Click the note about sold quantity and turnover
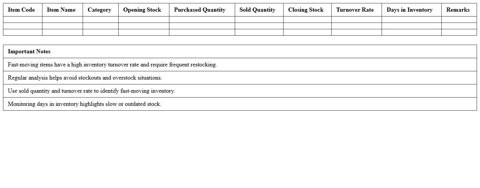 pos(91,91)
